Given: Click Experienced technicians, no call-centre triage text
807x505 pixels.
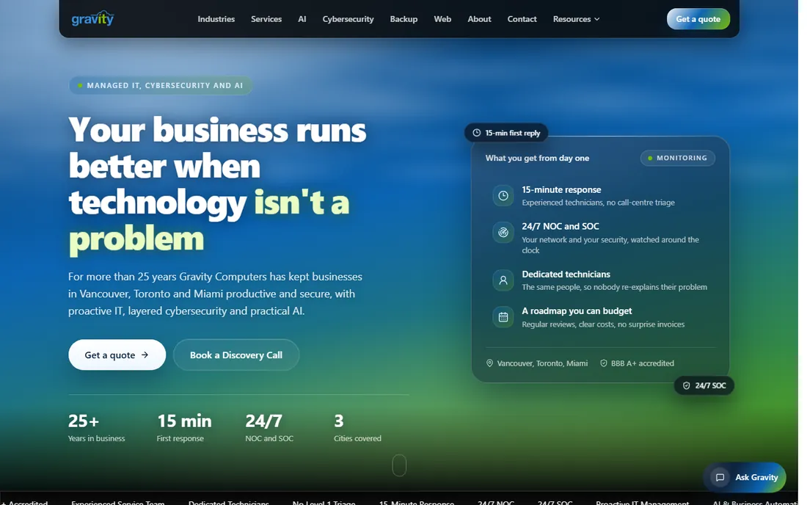Looking at the screenshot, I should pos(598,203).
